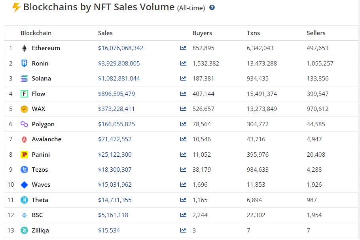Open the help question mark icon by title
This screenshot has width=360, height=240.
click(x=212, y=7)
